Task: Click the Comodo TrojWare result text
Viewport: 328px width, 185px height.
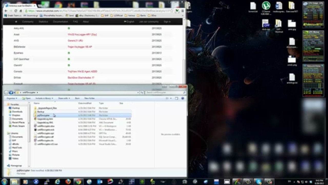Action: [82, 71]
